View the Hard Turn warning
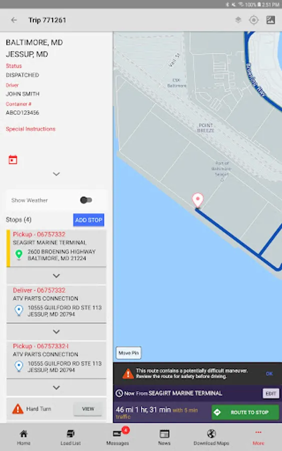 point(88,409)
